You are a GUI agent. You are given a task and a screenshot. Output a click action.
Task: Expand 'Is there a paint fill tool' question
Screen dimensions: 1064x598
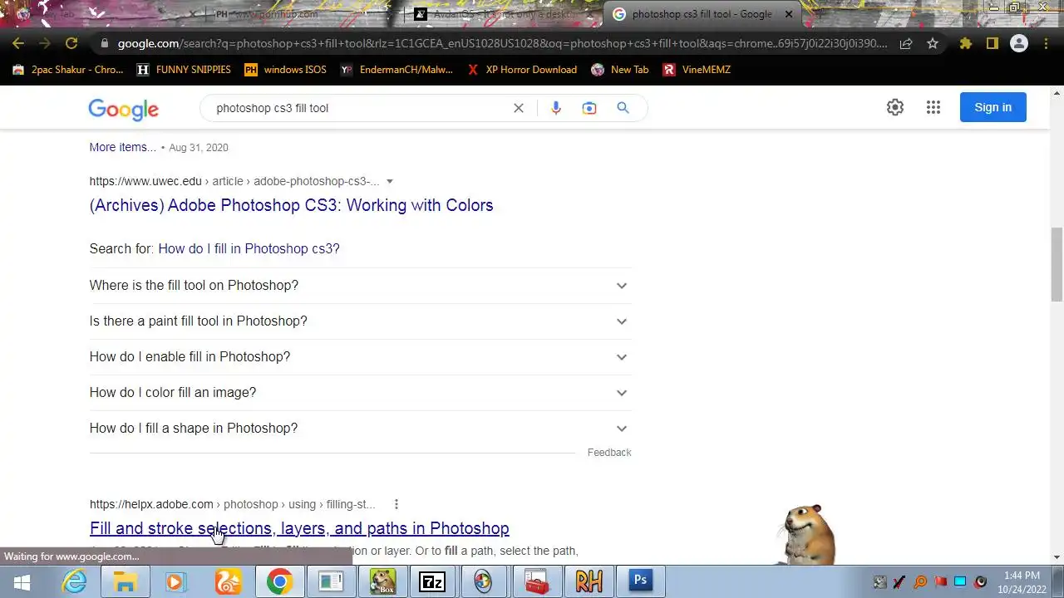click(360, 321)
